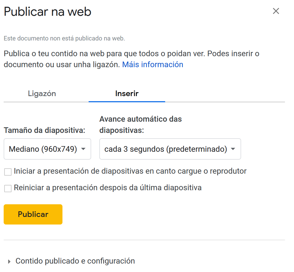
Task: Open the Máis información link
Action: click(x=152, y=65)
